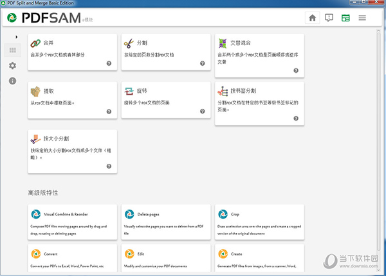This screenshot has width=386, height=276.
Task: Click the 分割 scissors split icon
Action: click(129, 43)
